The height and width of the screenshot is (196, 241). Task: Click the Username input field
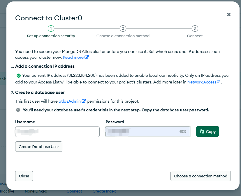[57, 132]
